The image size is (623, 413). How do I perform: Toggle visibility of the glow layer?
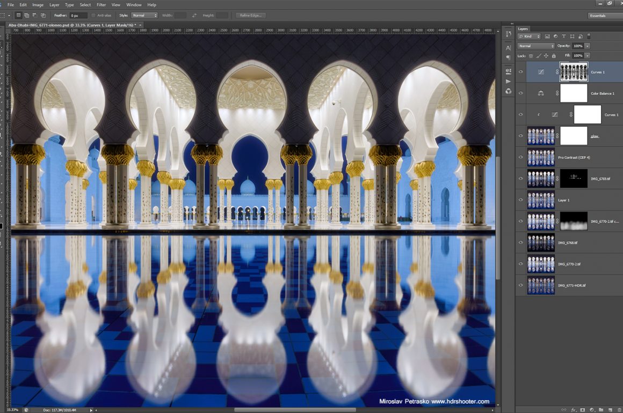click(x=520, y=136)
